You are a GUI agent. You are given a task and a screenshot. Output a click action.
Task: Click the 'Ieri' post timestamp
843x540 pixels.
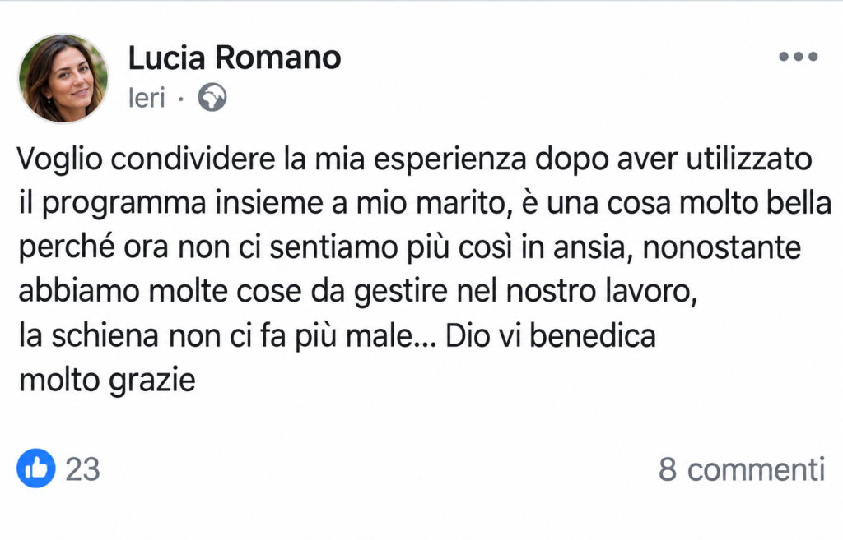[x=147, y=98]
